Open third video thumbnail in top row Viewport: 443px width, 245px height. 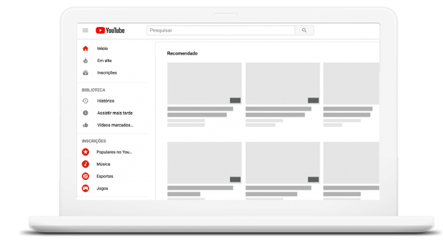coord(351,84)
